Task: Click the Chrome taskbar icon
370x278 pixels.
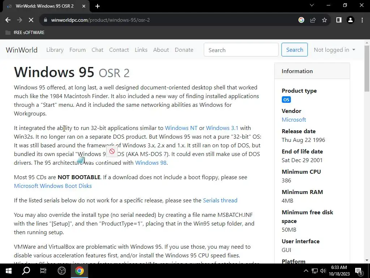Action: [x=79, y=271]
